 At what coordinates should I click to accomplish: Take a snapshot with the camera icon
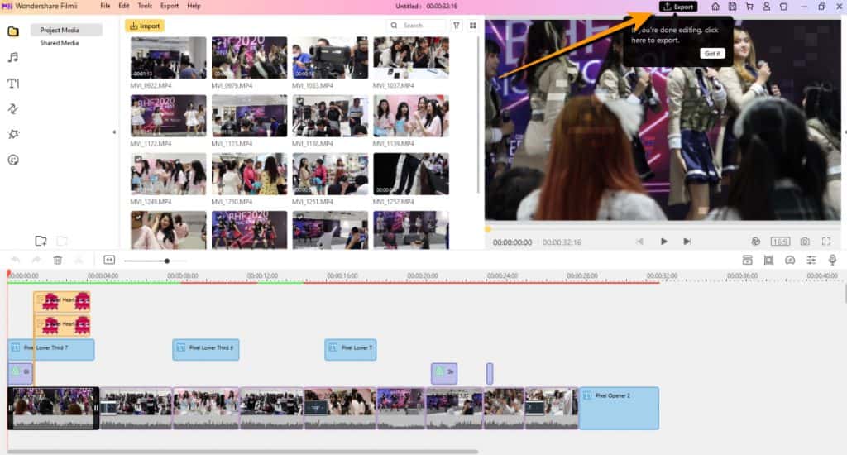(x=804, y=242)
